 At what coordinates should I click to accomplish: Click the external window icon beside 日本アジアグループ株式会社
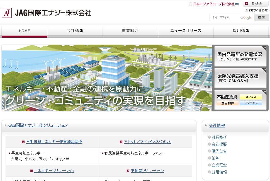click(x=237, y=4)
